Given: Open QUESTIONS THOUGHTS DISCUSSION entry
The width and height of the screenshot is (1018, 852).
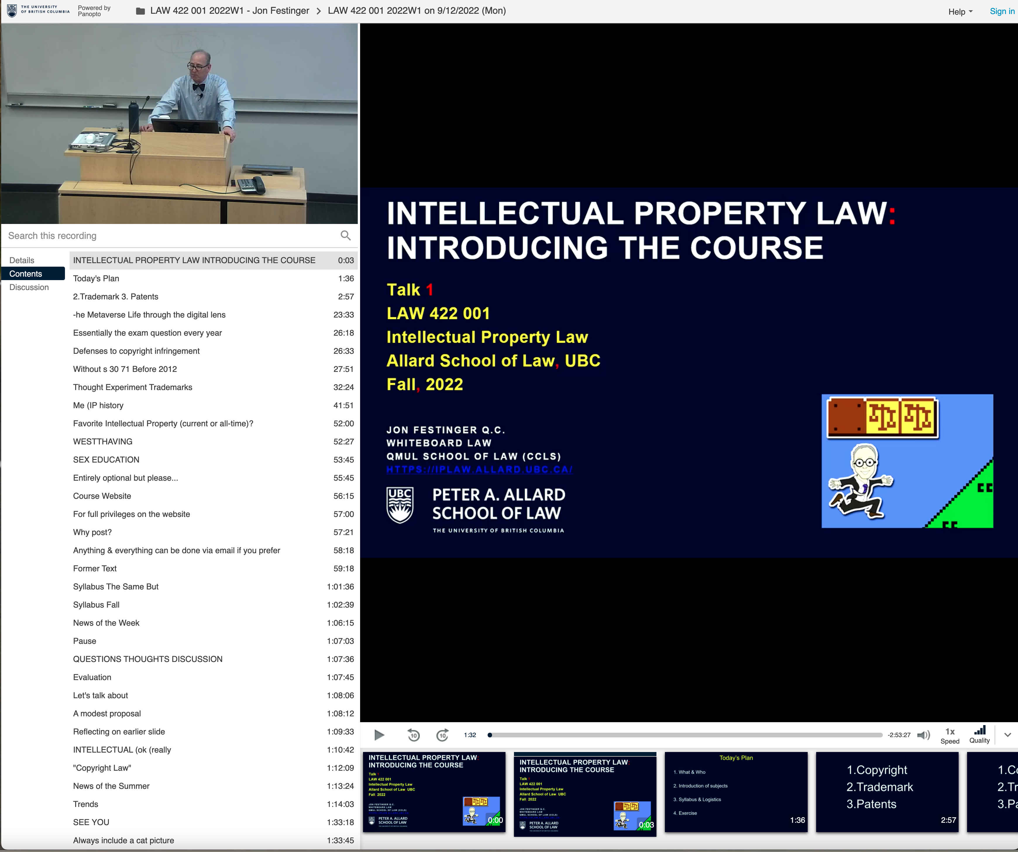Looking at the screenshot, I should [213, 659].
